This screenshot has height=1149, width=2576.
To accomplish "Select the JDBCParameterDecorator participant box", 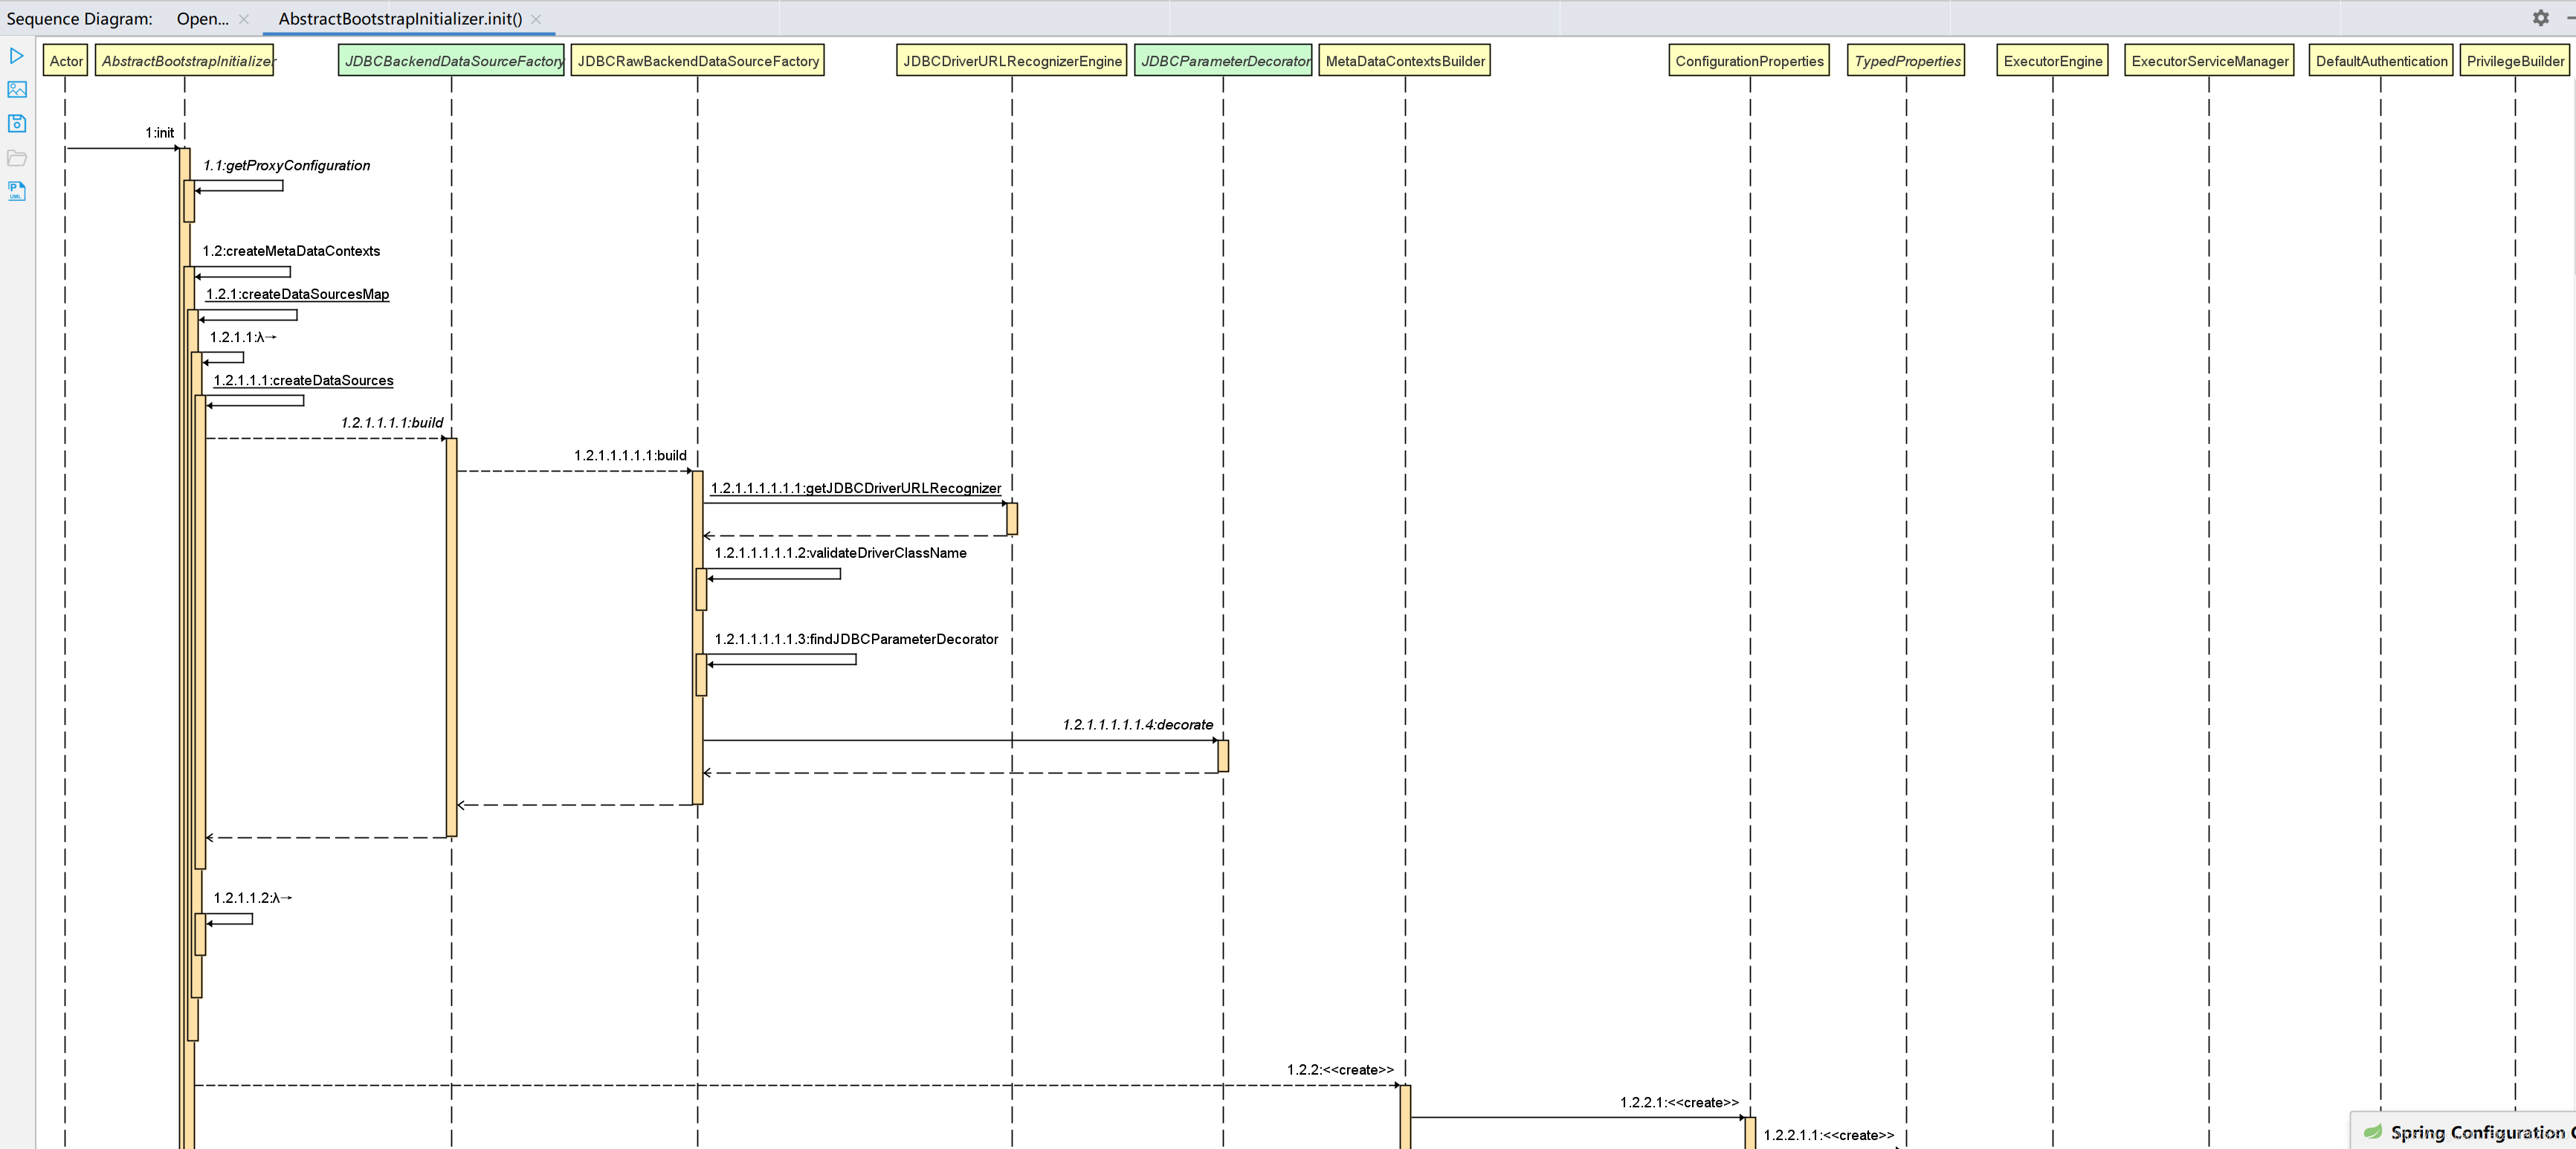I will pos(1224,61).
